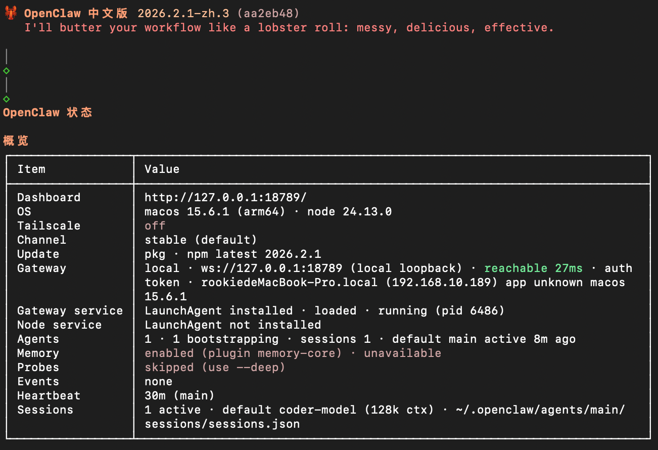Click the sessions.json file path
658x450 pixels.
coord(222,424)
